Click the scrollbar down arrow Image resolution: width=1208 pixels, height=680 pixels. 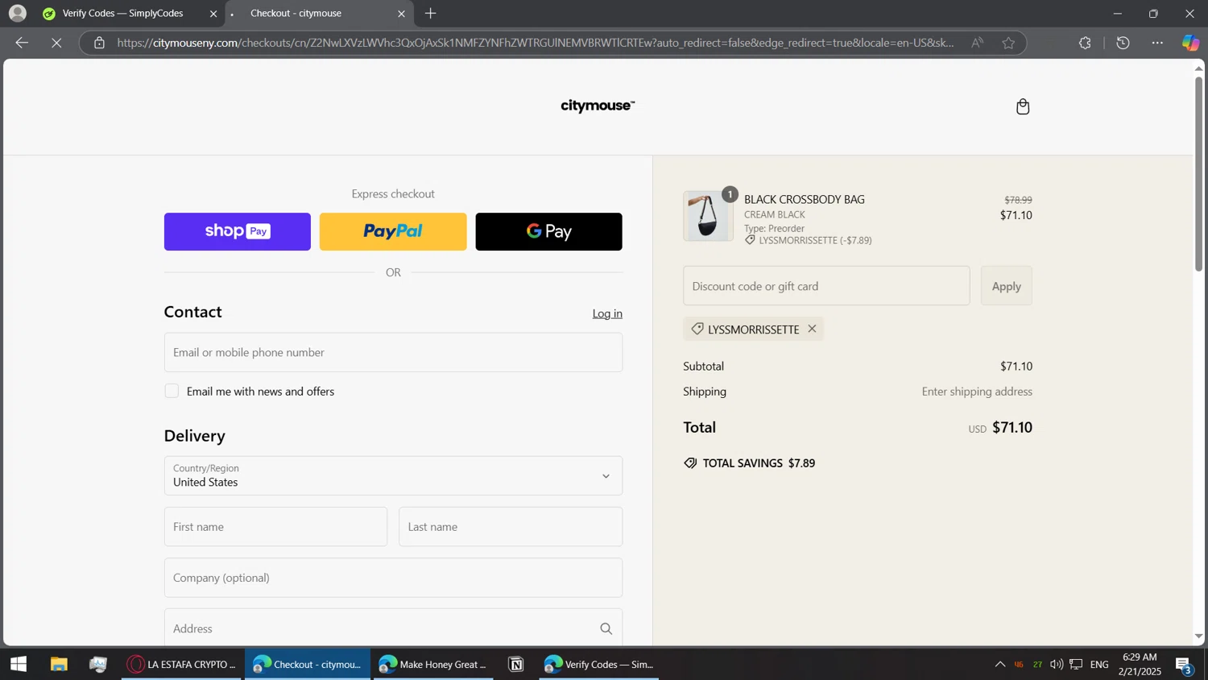pos(1198,636)
